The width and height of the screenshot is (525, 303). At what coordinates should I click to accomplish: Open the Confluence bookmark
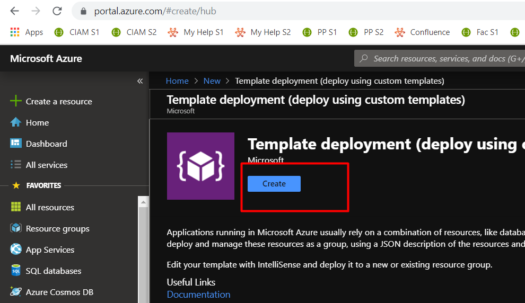(422, 32)
